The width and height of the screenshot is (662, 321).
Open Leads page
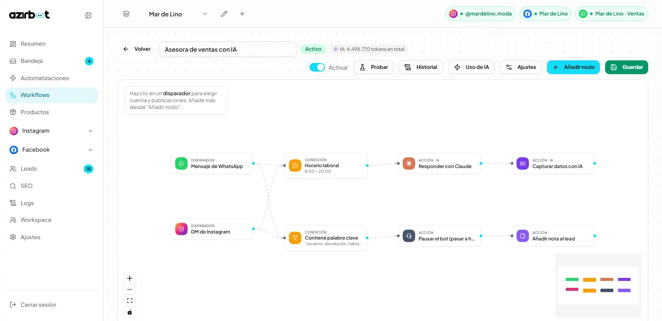[x=52, y=169]
